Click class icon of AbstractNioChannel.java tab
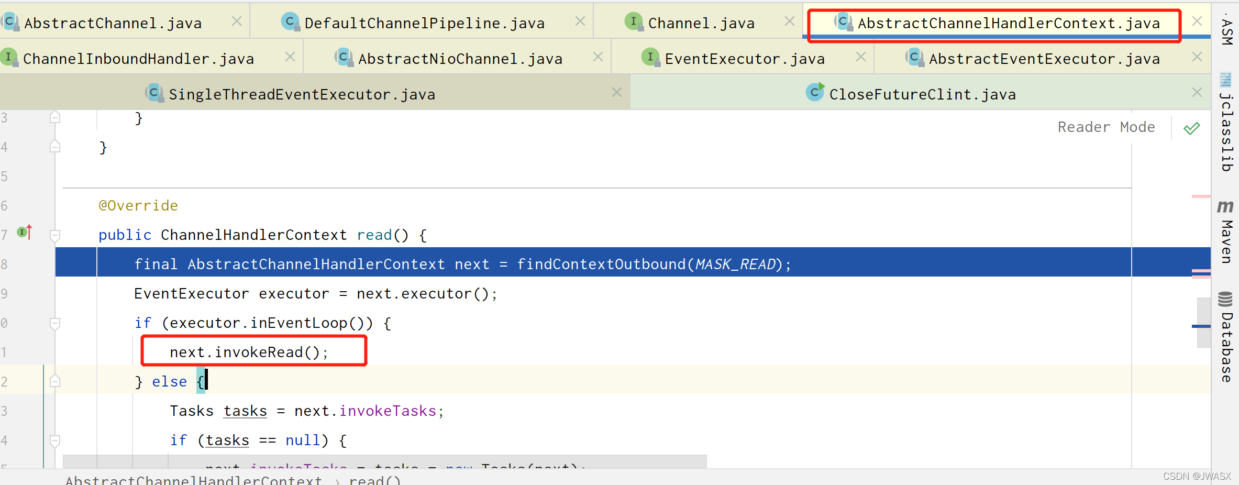This screenshot has height=485, width=1239. point(344,58)
